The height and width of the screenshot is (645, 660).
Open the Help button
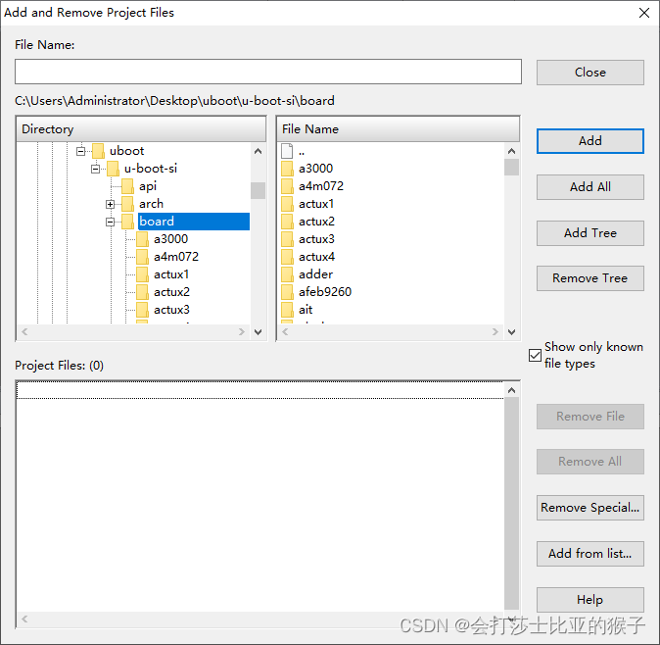click(589, 600)
